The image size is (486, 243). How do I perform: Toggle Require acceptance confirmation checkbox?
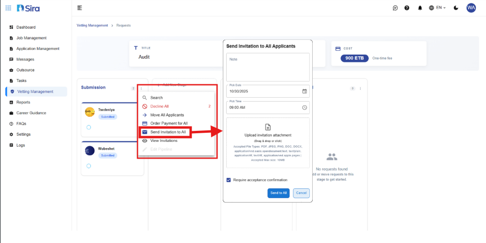click(229, 180)
